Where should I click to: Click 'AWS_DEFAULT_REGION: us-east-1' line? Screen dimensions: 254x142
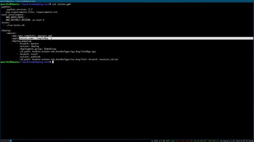tap(25, 20)
